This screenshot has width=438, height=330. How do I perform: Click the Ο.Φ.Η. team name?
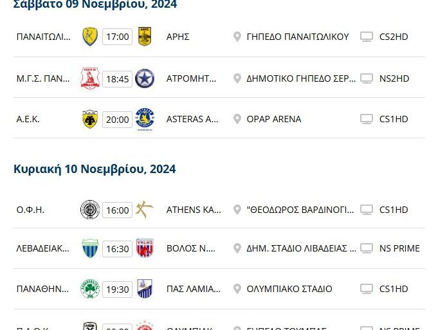[x=30, y=210]
